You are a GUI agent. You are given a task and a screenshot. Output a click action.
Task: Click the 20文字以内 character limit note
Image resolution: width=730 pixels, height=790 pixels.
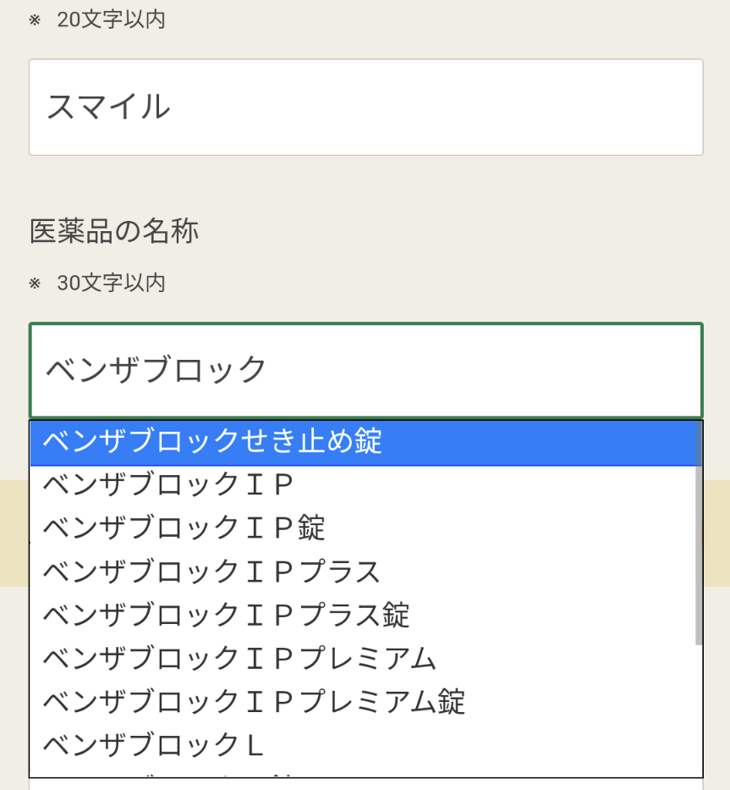pos(112,19)
